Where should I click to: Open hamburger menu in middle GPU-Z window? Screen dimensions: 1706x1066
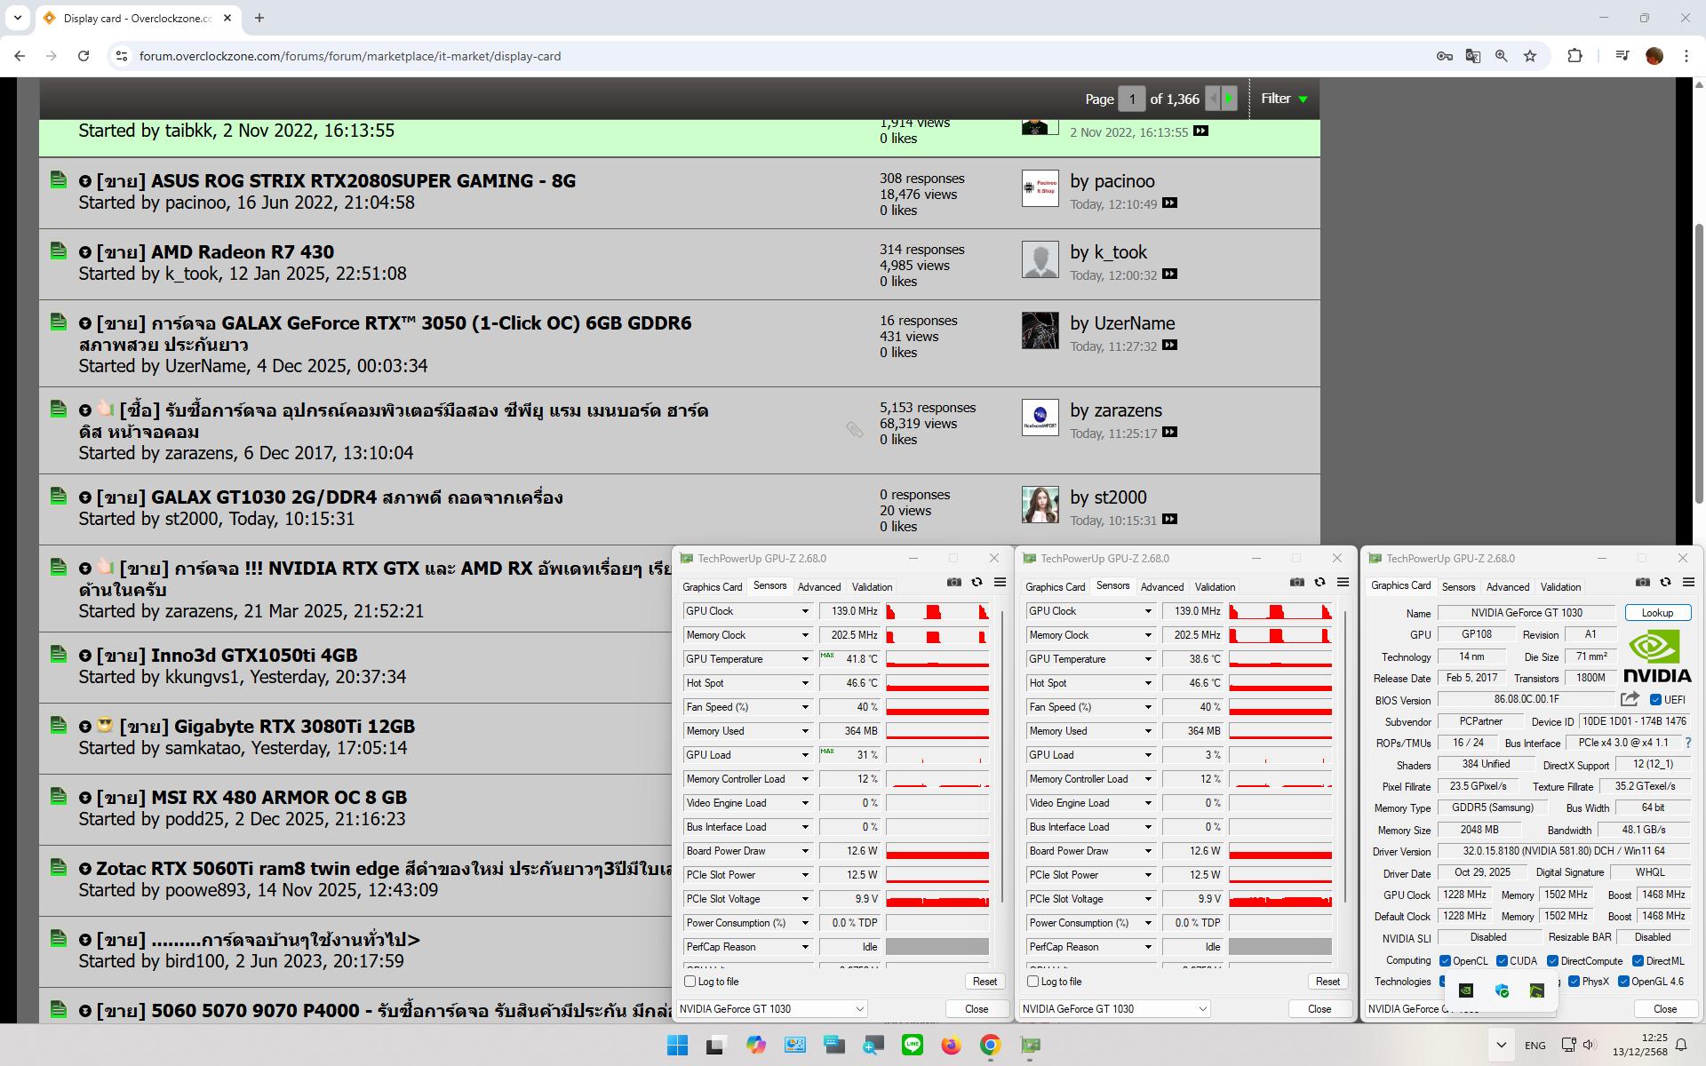(x=1343, y=582)
